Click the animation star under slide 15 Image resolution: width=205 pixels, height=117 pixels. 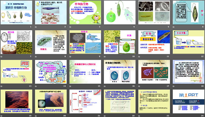click(x=70, y=86)
